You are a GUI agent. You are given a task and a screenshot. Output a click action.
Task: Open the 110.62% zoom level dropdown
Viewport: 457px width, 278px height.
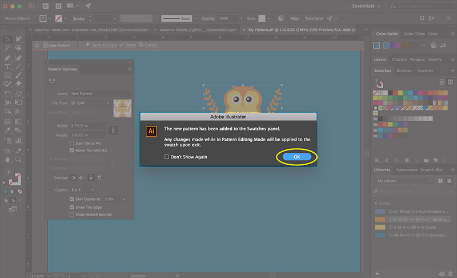click(x=49, y=276)
